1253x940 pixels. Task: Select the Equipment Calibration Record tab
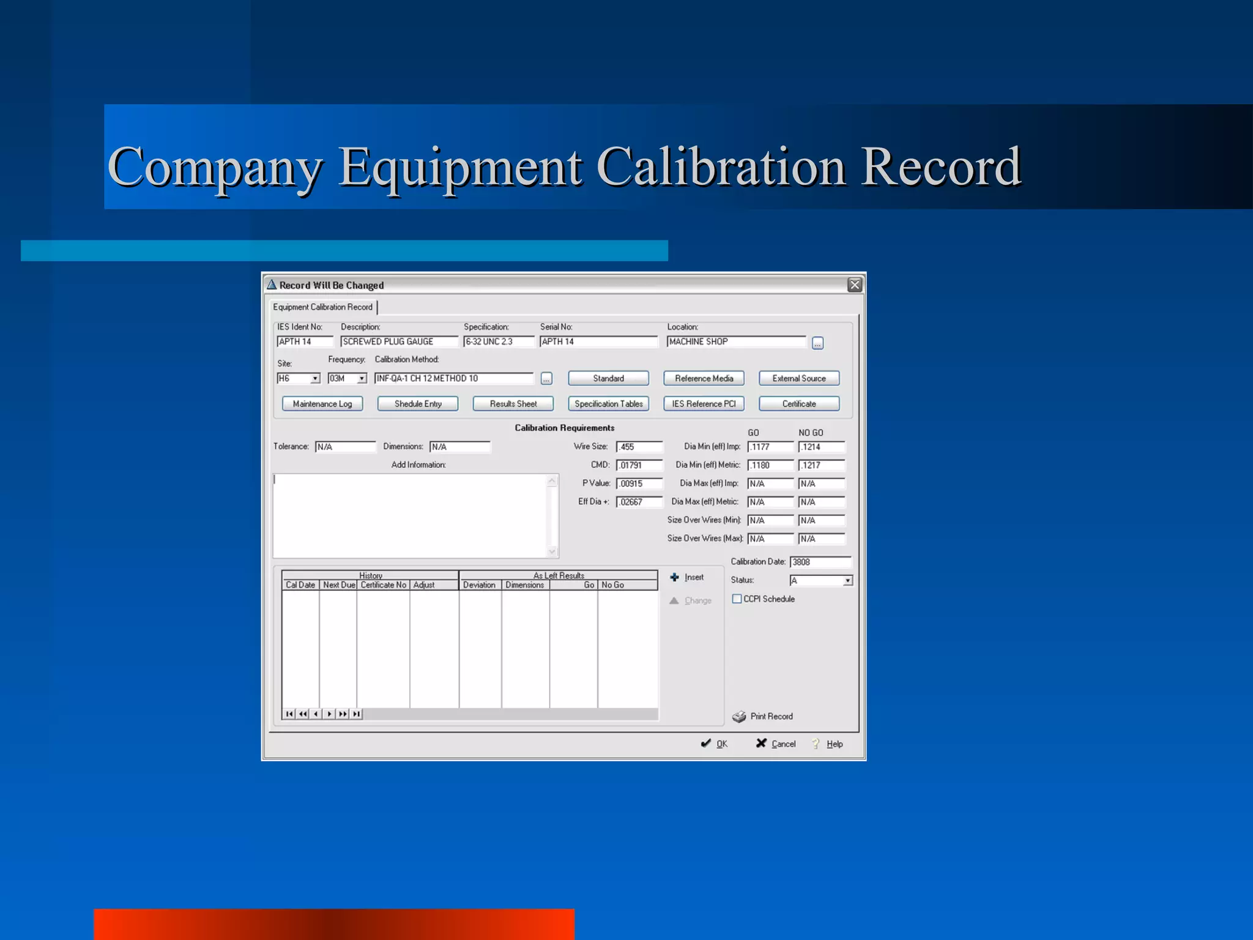point(322,307)
